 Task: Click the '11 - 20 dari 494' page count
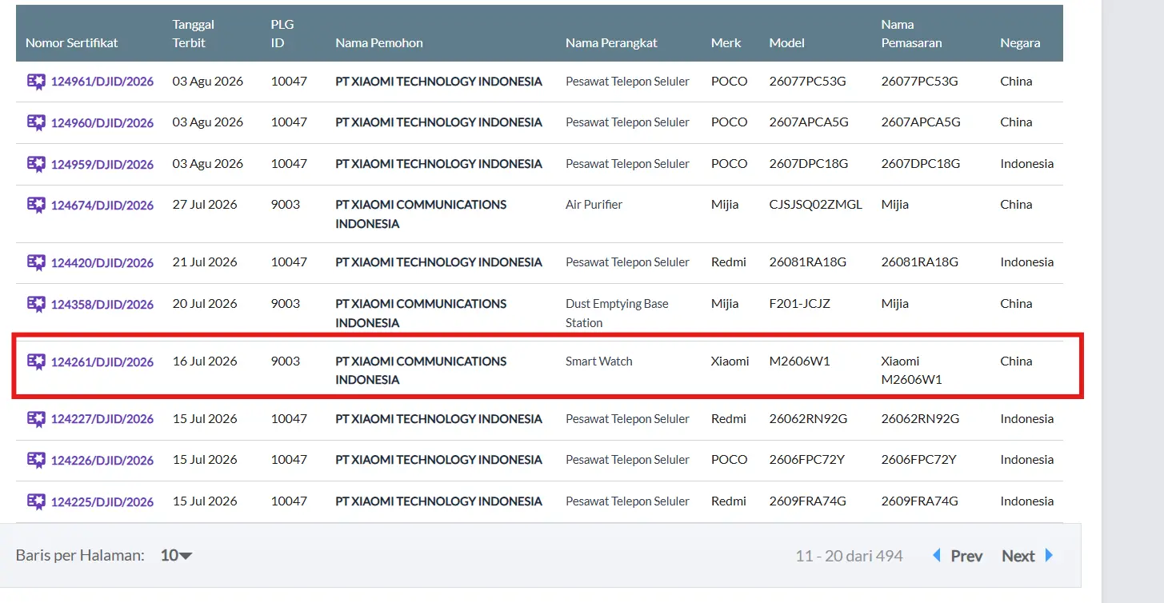[849, 556]
